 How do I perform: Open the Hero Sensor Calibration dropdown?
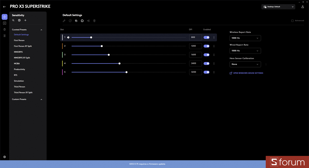click(245, 64)
